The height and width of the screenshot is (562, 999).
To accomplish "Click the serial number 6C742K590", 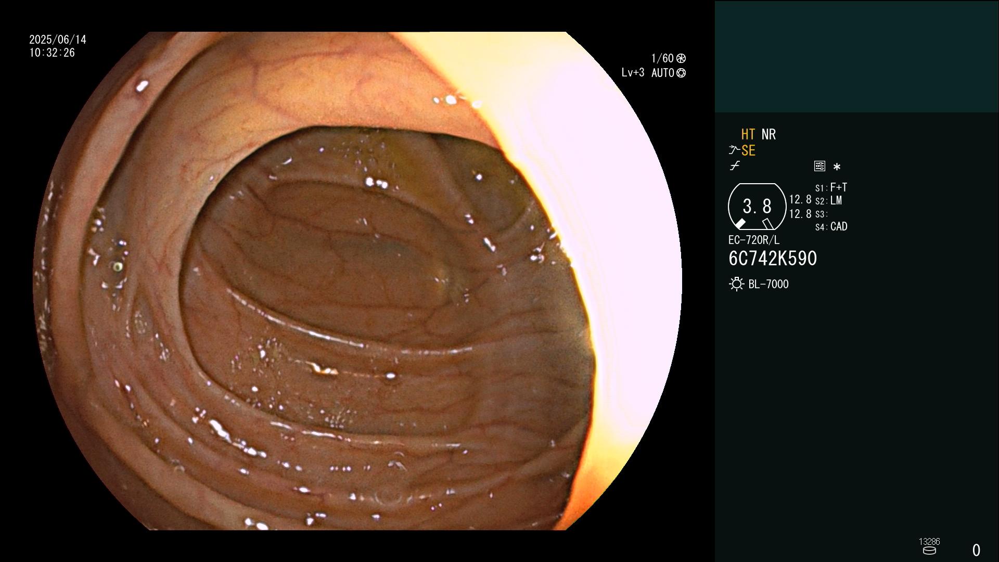I will 773,259.
